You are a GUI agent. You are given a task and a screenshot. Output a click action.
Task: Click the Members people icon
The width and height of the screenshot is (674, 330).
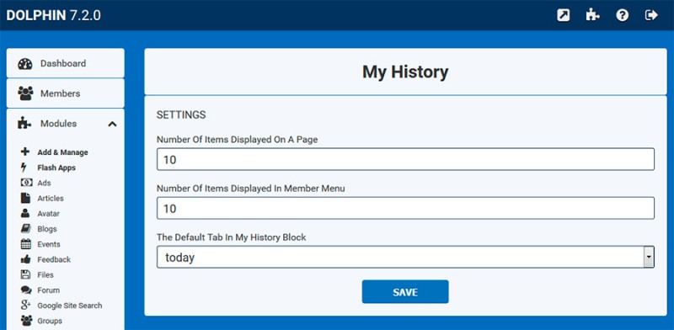point(25,93)
